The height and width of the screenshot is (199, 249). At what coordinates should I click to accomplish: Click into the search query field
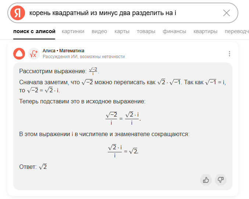tap(121, 13)
